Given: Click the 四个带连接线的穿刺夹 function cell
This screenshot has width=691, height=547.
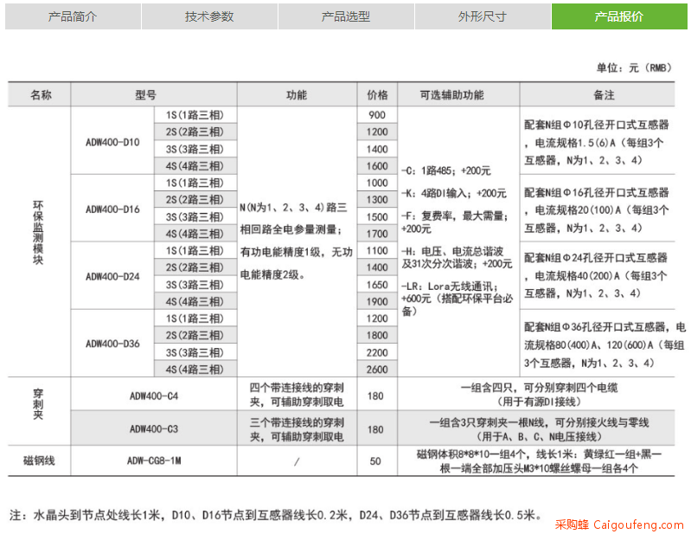Looking at the screenshot, I should pyautogui.click(x=297, y=395).
